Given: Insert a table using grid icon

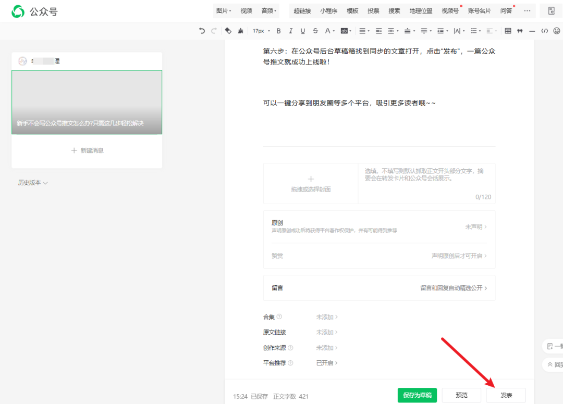Looking at the screenshot, I should (508, 31).
